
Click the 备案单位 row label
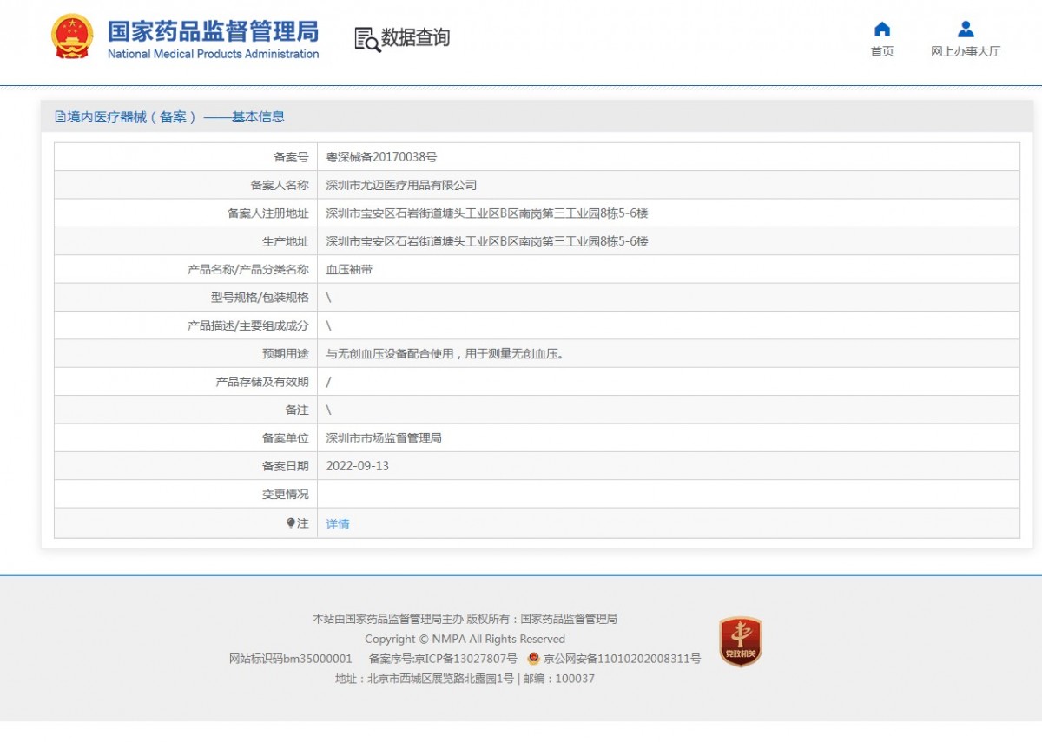click(x=286, y=438)
